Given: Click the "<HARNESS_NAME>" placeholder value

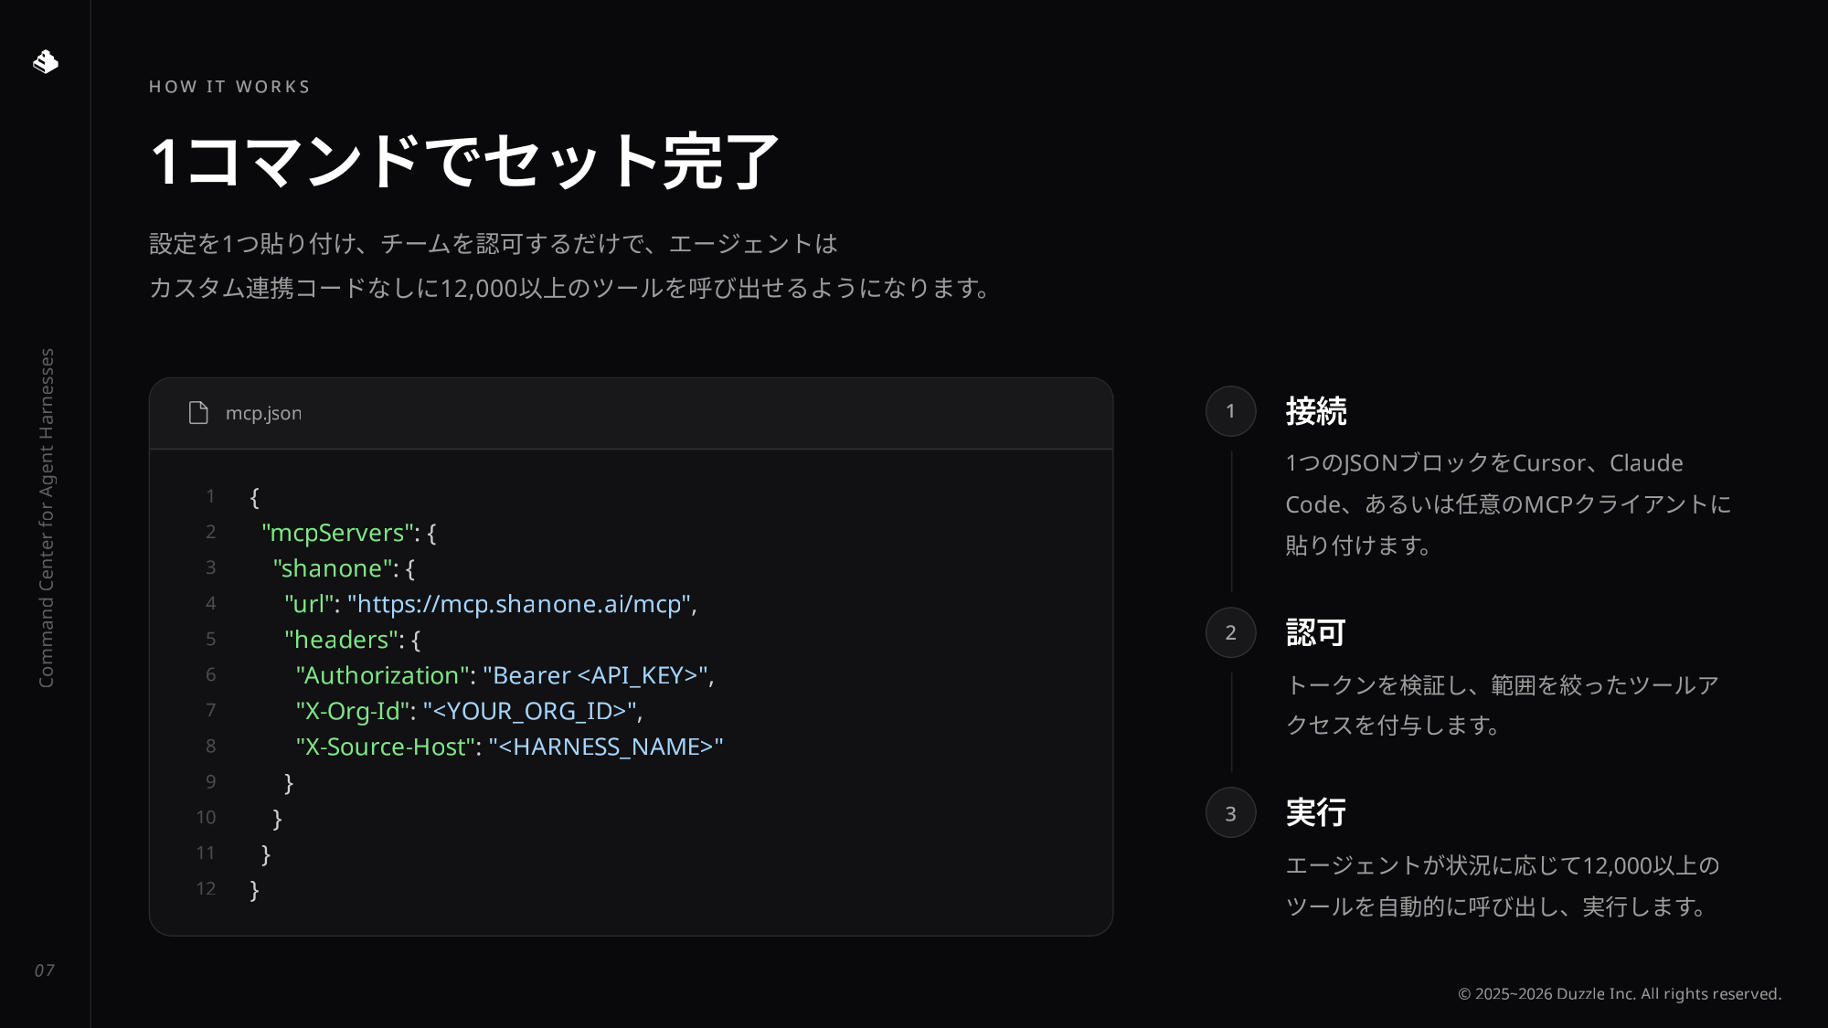Looking at the screenshot, I should 606,747.
